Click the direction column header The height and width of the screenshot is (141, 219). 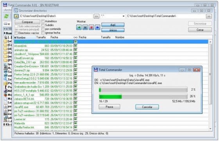75,37
